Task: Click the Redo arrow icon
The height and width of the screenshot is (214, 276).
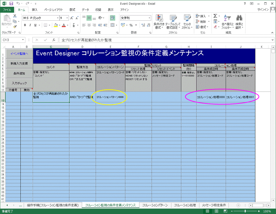Action: 27,3
